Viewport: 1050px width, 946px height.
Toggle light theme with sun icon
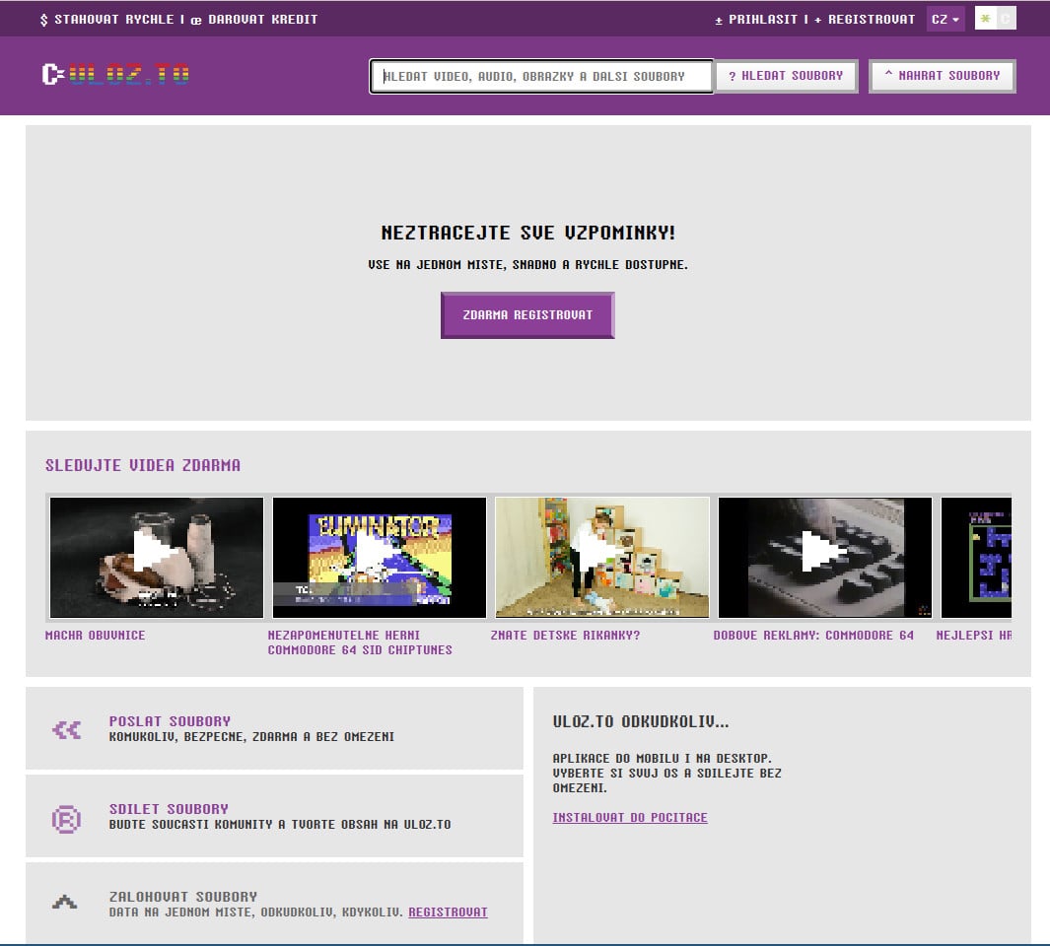coord(985,19)
